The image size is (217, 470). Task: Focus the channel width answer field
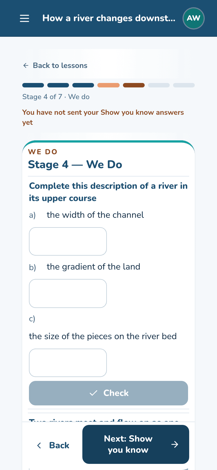(x=68, y=241)
